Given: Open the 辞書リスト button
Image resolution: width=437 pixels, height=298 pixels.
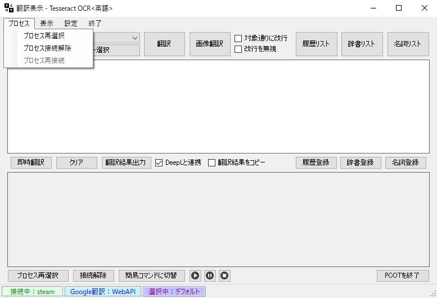Looking at the screenshot, I should click(362, 44).
